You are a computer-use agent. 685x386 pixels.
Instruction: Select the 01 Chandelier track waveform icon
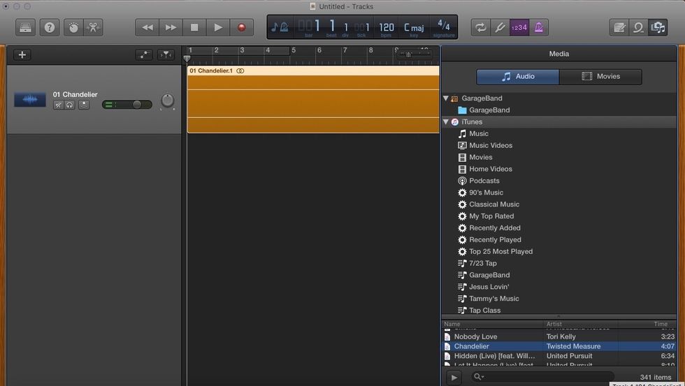(29, 99)
